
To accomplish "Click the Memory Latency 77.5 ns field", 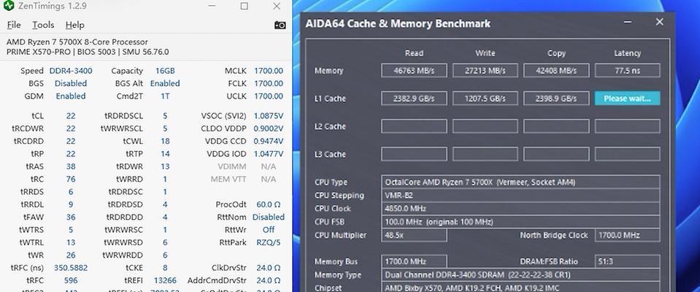I will coord(627,71).
